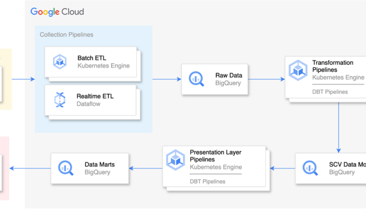Click the Collection Pipelines group label
Screen dimensions: 366x209
pos(66,35)
